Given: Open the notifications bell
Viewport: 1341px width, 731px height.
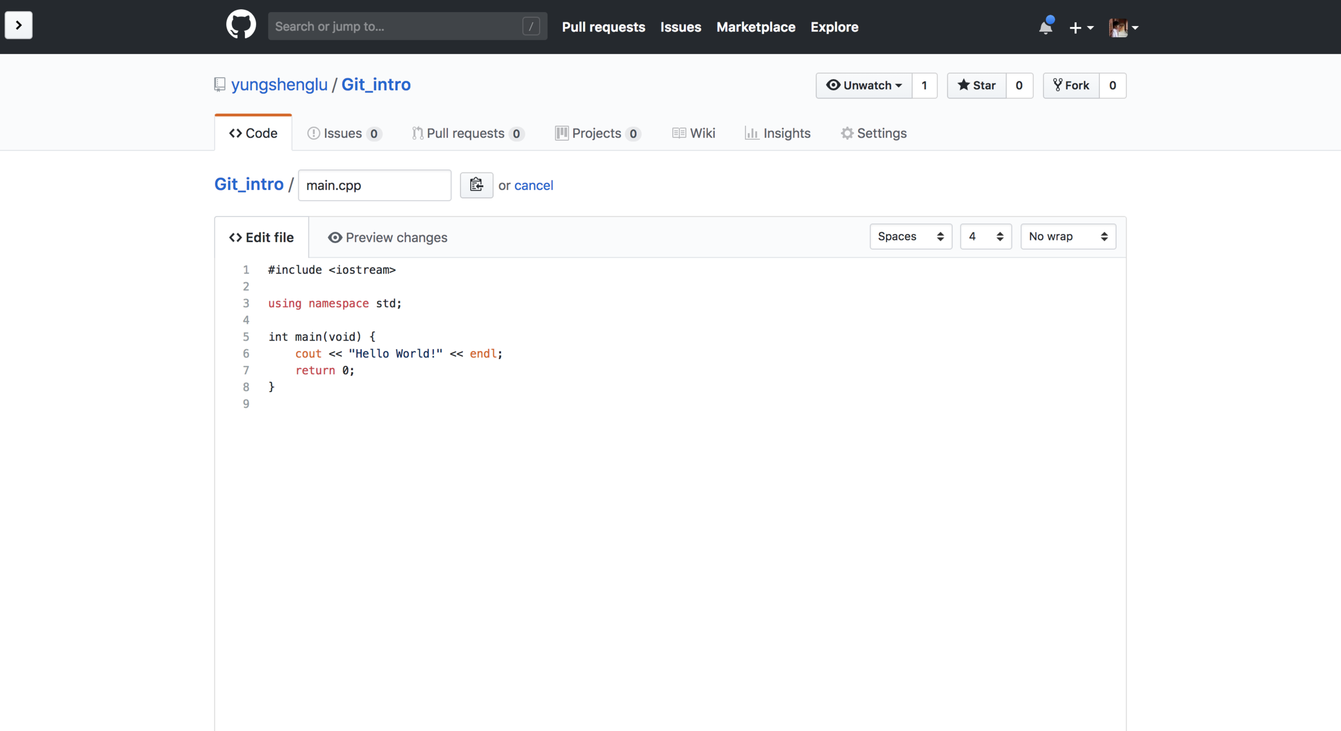Looking at the screenshot, I should [1045, 27].
